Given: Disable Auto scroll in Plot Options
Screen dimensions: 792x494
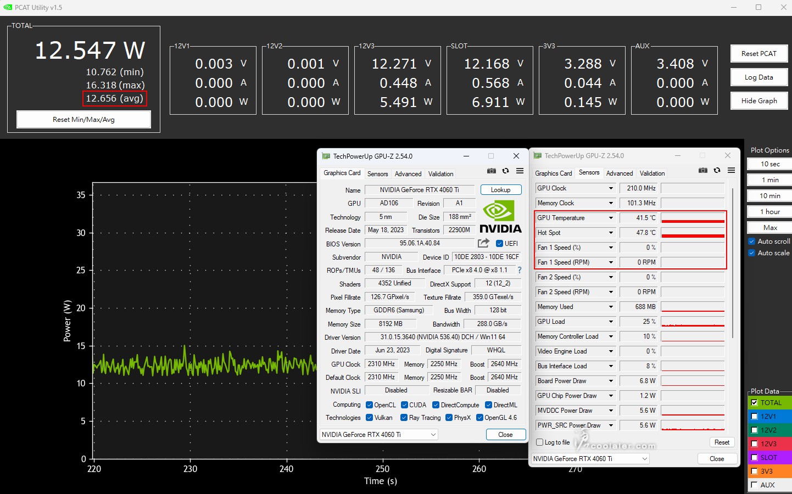Looking at the screenshot, I should pos(752,242).
